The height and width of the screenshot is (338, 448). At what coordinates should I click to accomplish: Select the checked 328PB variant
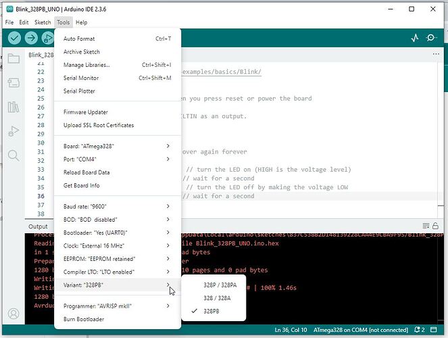click(x=214, y=311)
